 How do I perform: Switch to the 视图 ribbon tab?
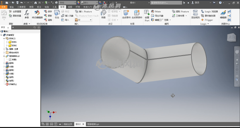pos(70,7)
